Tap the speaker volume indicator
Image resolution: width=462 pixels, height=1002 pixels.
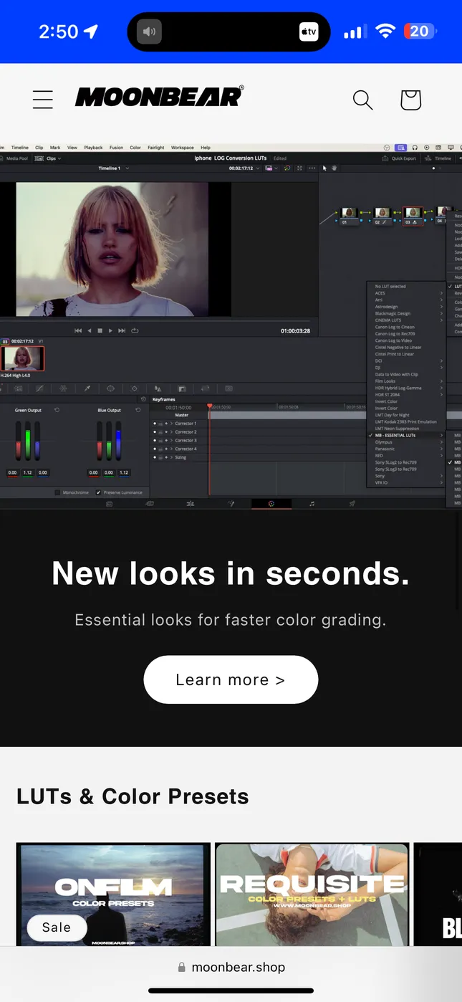pos(149,32)
